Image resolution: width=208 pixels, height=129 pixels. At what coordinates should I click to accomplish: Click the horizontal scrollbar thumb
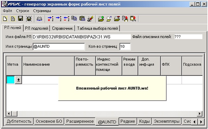pyautogui.click(x=15, y=113)
